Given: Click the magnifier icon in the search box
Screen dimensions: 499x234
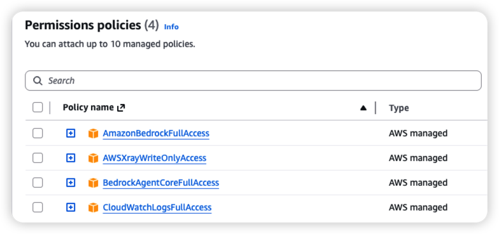Looking at the screenshot, I should point(38,81).
